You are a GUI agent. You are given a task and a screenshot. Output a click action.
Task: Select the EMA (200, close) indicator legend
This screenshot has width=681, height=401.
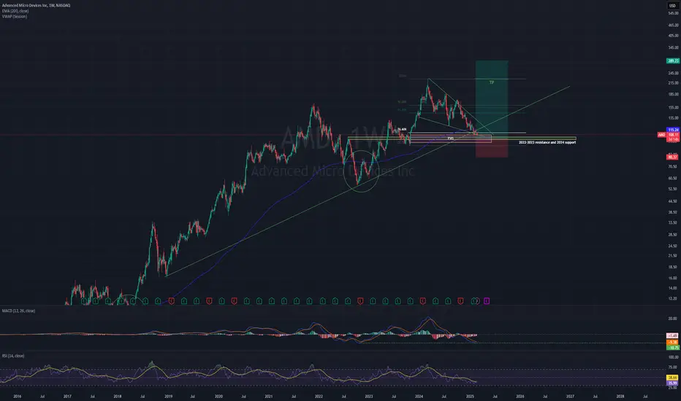point(15,11)
